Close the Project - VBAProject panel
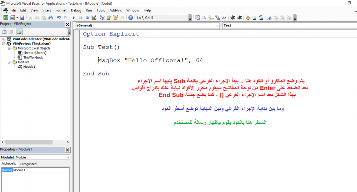Image resolution: width=357 pixels, height=192 pixels. coord(67,24)
